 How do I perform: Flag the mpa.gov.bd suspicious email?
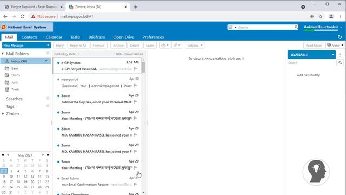pos(136,86)
